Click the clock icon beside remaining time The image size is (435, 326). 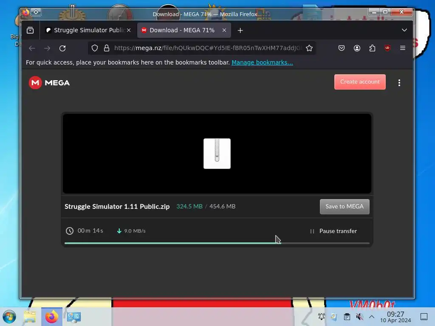click(x=70, y=231)
